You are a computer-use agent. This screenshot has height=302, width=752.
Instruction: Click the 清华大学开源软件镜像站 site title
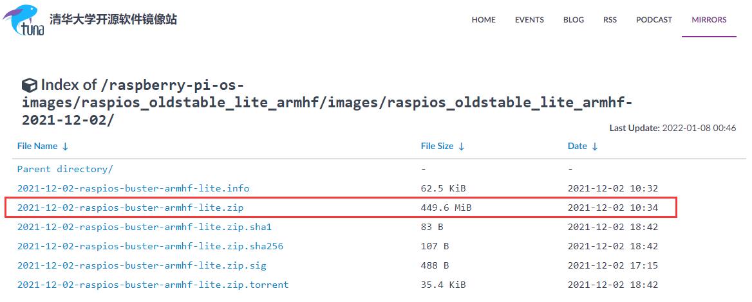(113, 19)
